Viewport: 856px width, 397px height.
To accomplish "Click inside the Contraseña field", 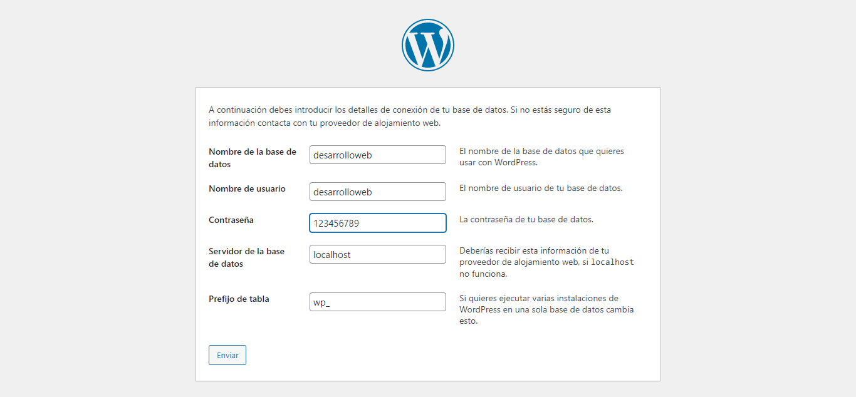I will (378, 223).
